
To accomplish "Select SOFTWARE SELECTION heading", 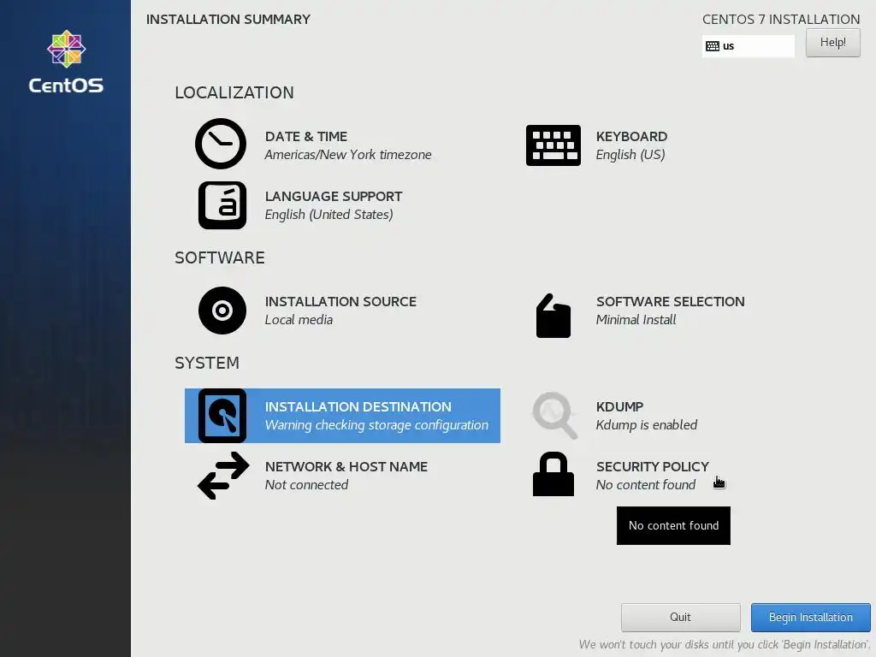I will click(x=671, y=302).
